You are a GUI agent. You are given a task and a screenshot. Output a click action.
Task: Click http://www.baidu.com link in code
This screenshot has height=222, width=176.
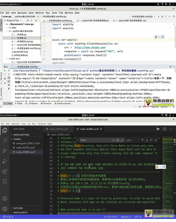[90, 48]
